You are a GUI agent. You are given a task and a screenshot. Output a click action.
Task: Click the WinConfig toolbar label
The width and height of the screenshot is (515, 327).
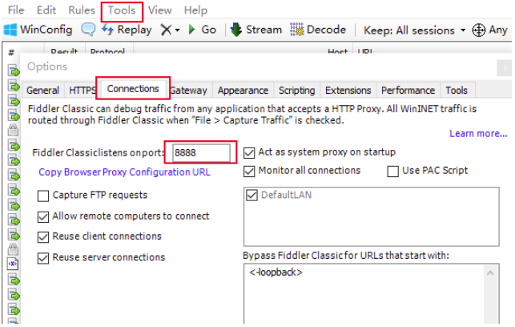point(46,30)
